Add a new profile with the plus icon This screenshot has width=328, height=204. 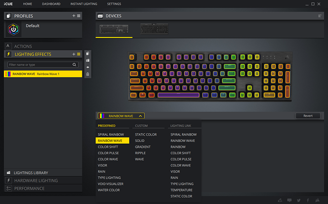[73, 16]
